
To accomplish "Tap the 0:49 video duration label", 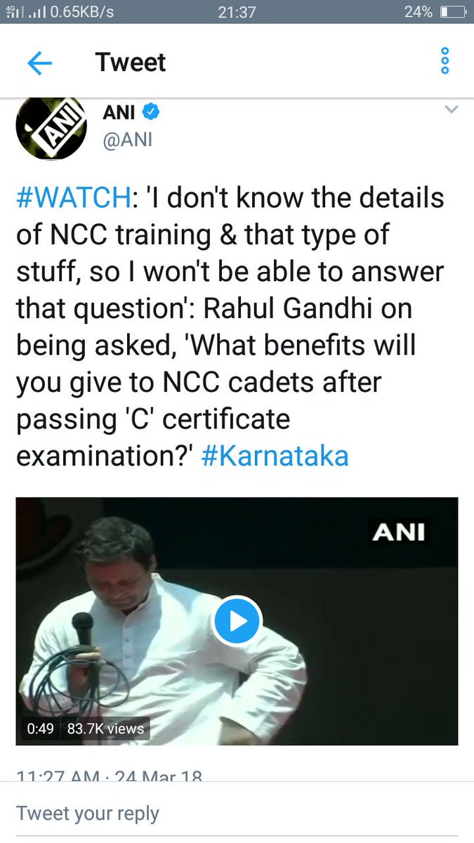I will click(x=41, y=728).
